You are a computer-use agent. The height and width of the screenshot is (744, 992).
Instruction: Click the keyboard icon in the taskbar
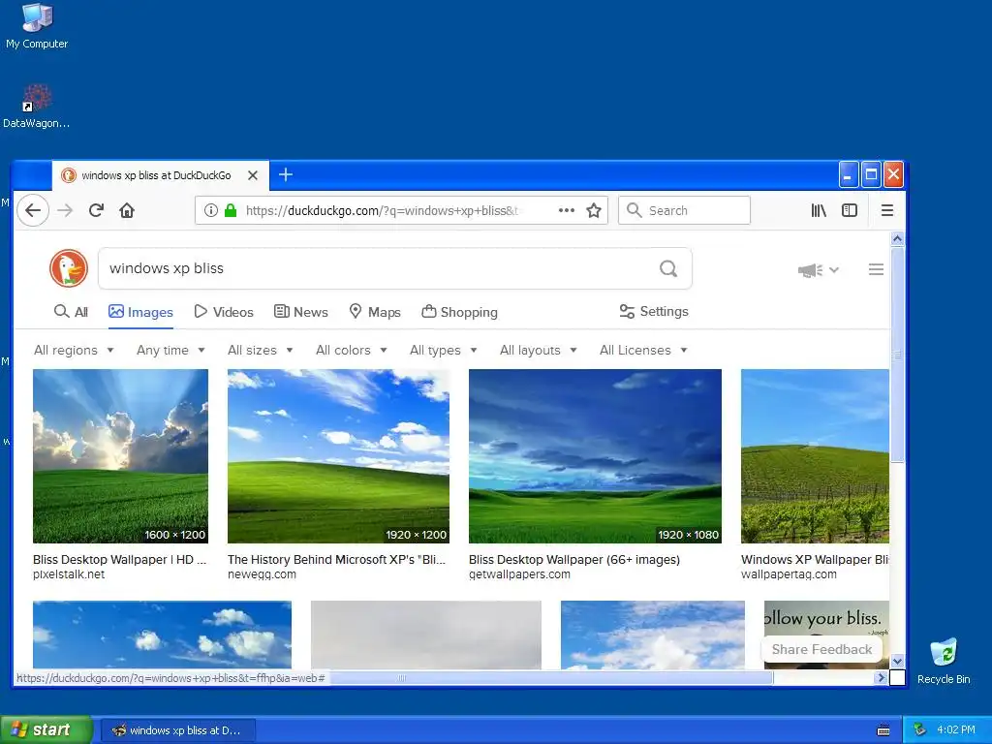tap(883, 730)
